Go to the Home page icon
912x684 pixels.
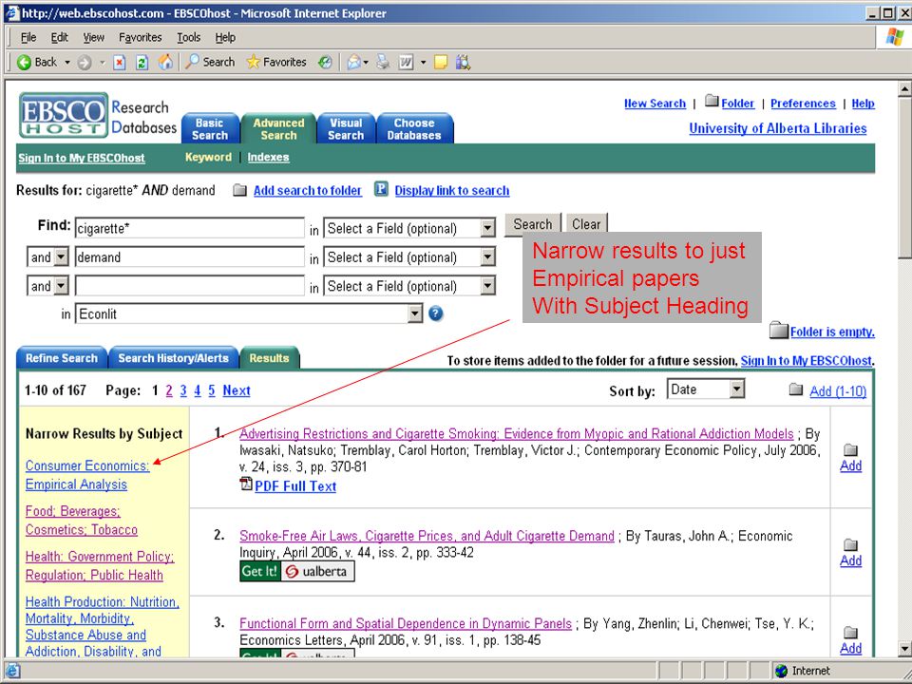(x=165, y=63)
